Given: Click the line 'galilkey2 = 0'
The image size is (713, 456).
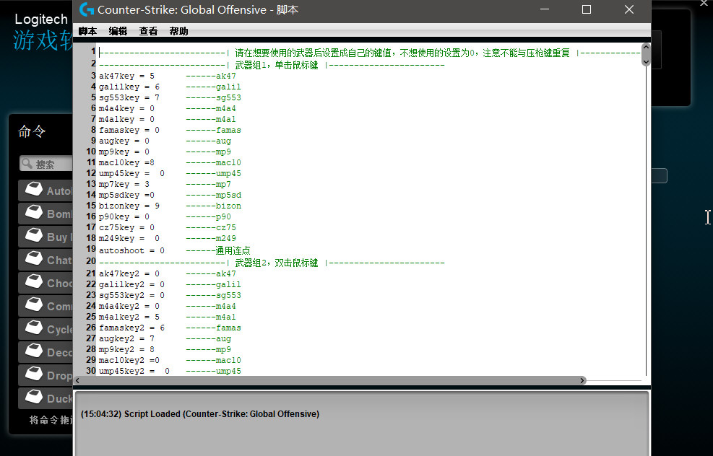Looking at the screenshot, I should [x=131, y=285].
